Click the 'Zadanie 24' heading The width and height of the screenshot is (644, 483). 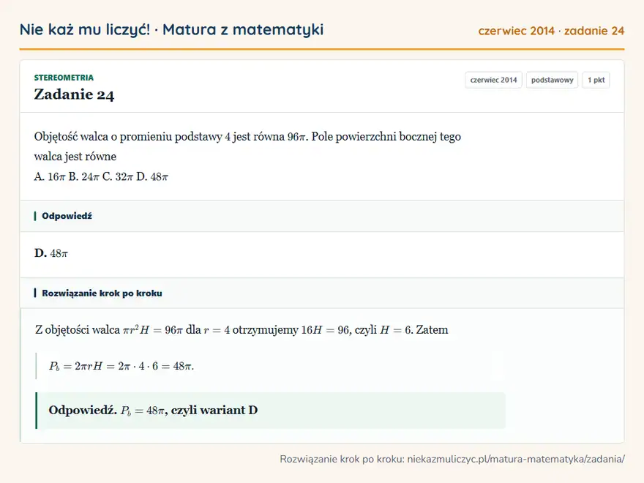[74, 94]
